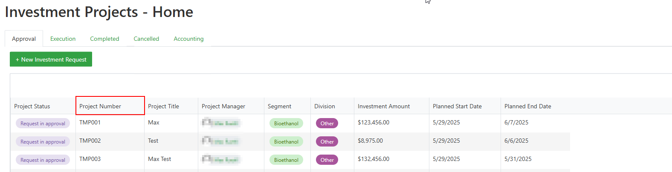The width and height of the screenshot is (672, 172).
Task: Sort by the Project Number column header
Action: click(100, 106)
